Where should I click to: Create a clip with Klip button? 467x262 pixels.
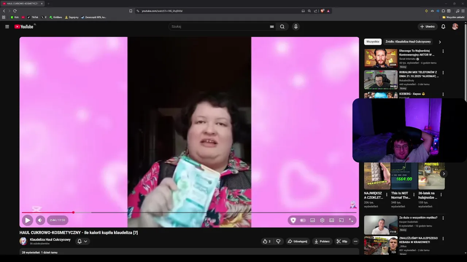coord(342,241)
